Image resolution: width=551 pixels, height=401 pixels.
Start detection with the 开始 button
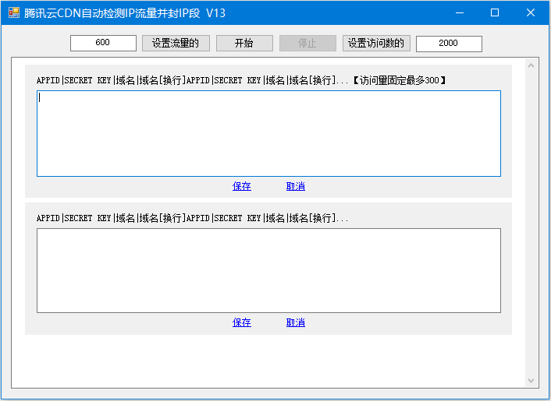[244, 44]
